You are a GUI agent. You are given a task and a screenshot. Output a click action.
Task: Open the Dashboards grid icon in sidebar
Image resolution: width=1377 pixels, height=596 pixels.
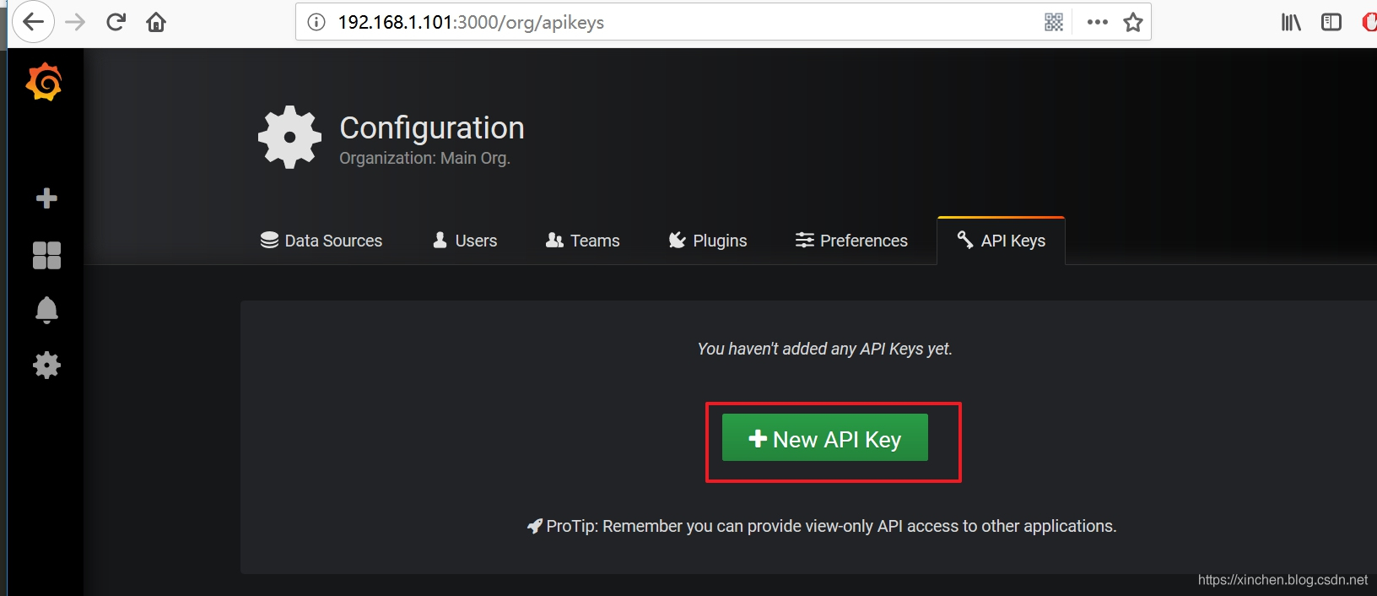[46, 255]
